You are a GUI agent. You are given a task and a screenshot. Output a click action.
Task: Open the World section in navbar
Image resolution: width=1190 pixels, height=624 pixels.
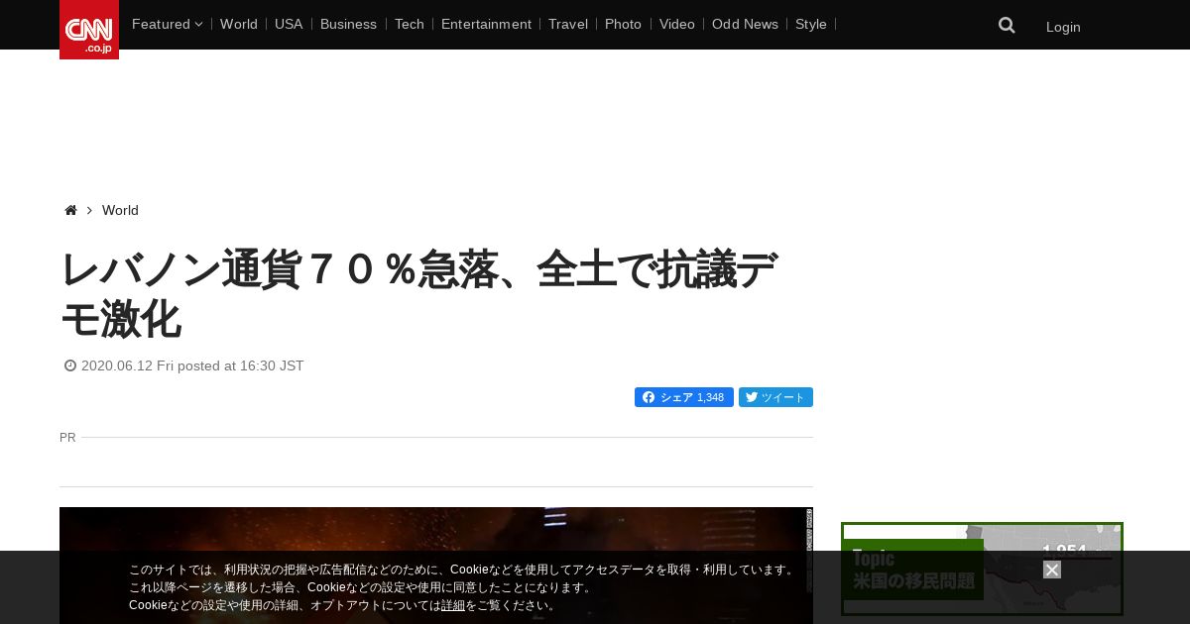(239, 24)
